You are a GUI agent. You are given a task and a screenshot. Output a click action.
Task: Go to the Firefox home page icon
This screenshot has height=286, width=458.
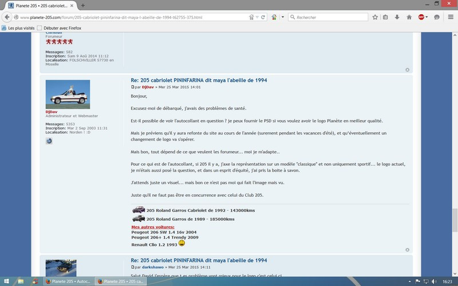pyautogui.click(x=409, y=17)
